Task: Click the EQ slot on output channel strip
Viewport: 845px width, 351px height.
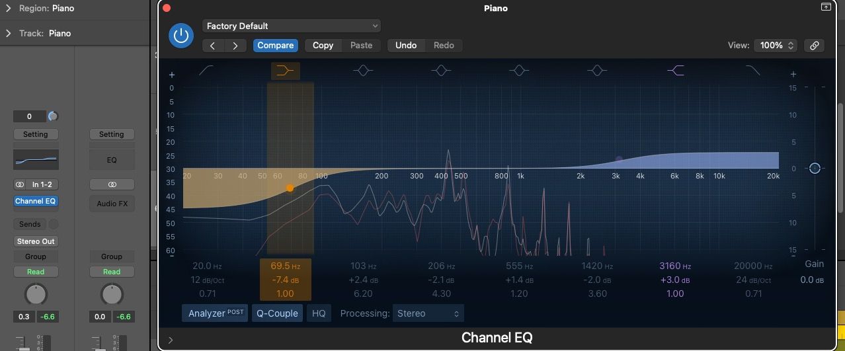Action: click(112, 159)
